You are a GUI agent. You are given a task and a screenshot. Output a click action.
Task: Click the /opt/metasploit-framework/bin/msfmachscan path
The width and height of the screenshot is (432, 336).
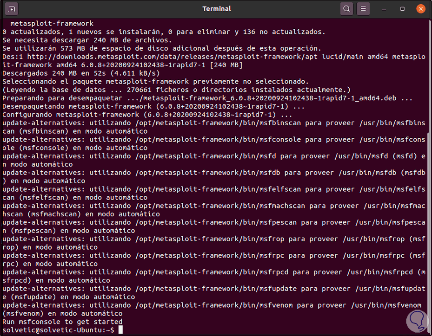click(220, 206)
